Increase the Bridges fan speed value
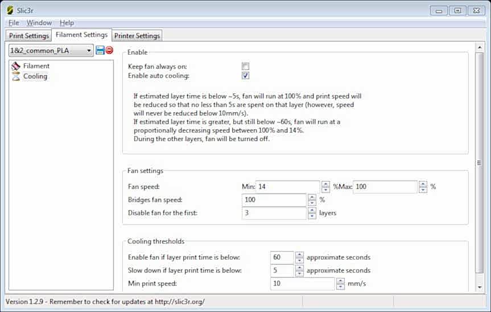 [x=312, y=197]
